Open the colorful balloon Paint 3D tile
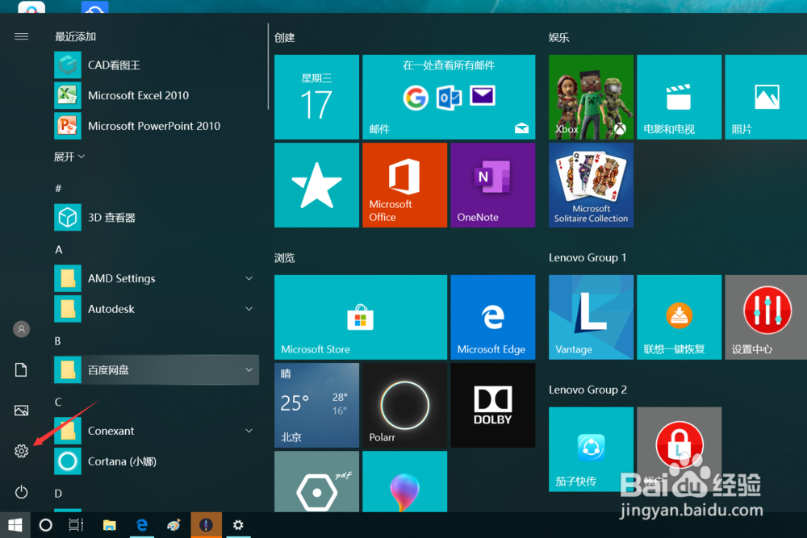 [404, 482]
